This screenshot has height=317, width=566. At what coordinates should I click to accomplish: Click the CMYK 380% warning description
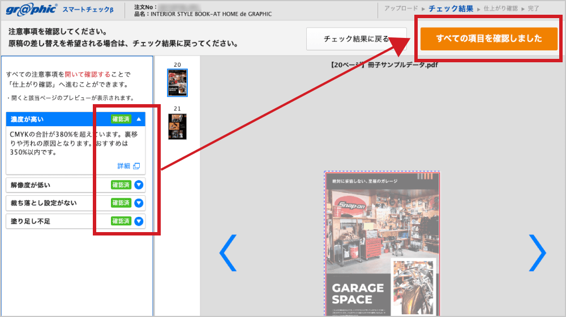coord(74,143)
